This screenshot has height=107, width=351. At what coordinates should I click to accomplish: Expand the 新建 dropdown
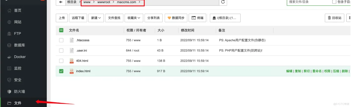click(96, 18)
